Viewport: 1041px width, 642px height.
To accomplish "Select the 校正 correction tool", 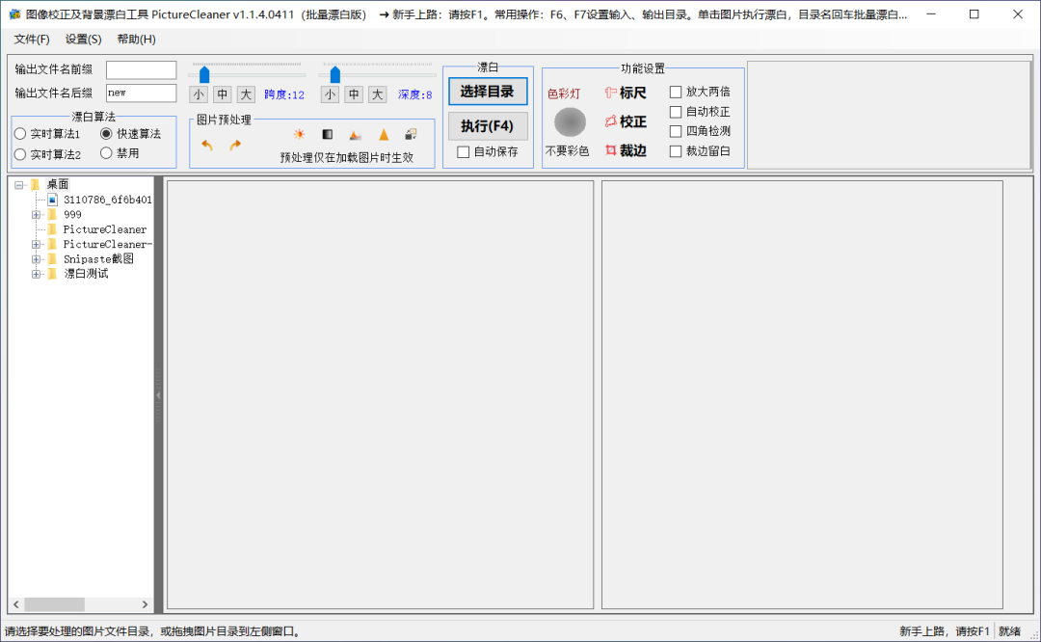I will click(x=626, y=121).
